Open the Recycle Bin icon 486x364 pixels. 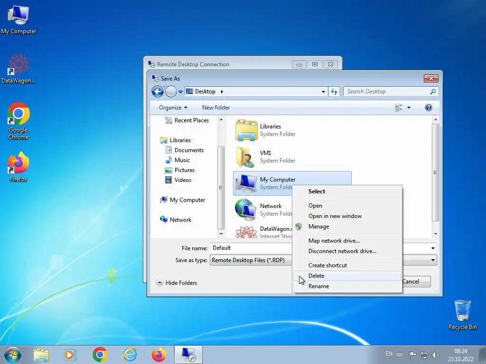[x=462, y=315]
